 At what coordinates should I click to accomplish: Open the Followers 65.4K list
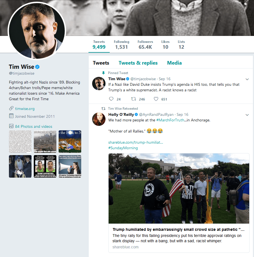tap(145, 45)
